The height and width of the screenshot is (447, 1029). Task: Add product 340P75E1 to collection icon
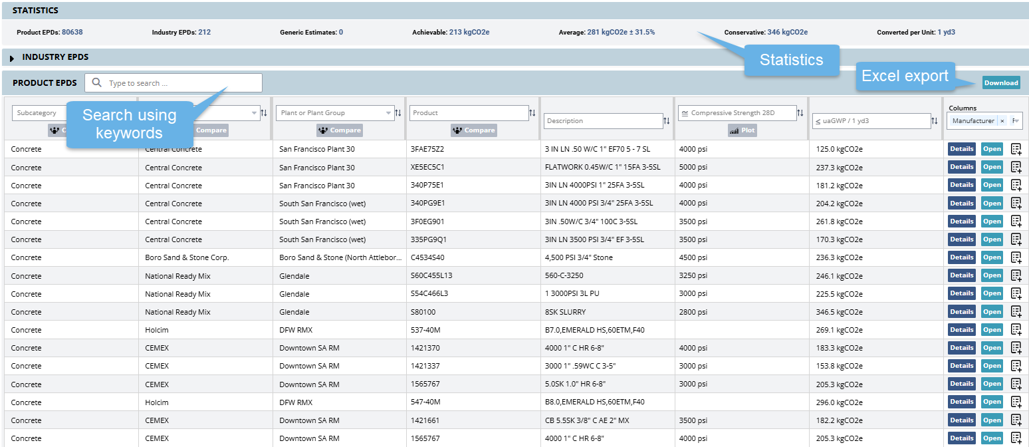click(x=1016, y=185)
